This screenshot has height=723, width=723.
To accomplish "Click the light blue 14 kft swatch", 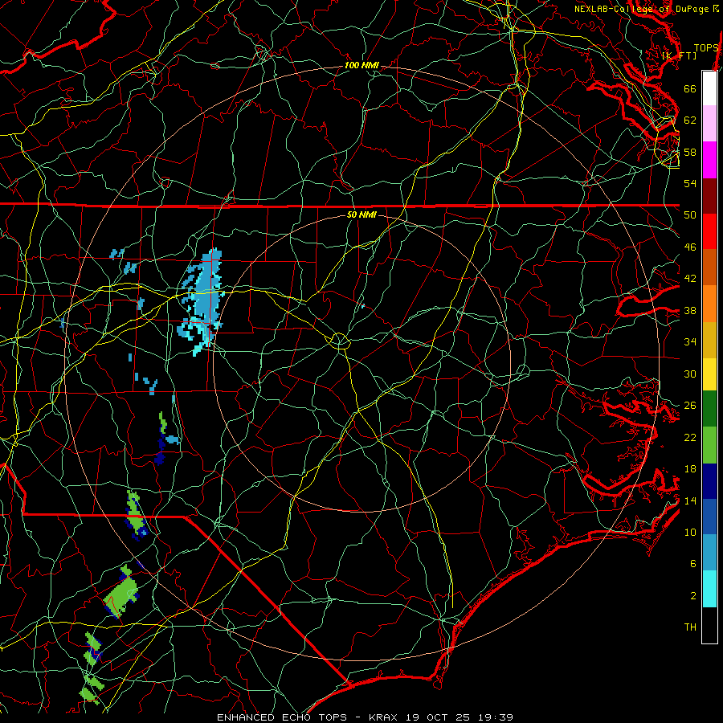I will [x=709, y=553].
